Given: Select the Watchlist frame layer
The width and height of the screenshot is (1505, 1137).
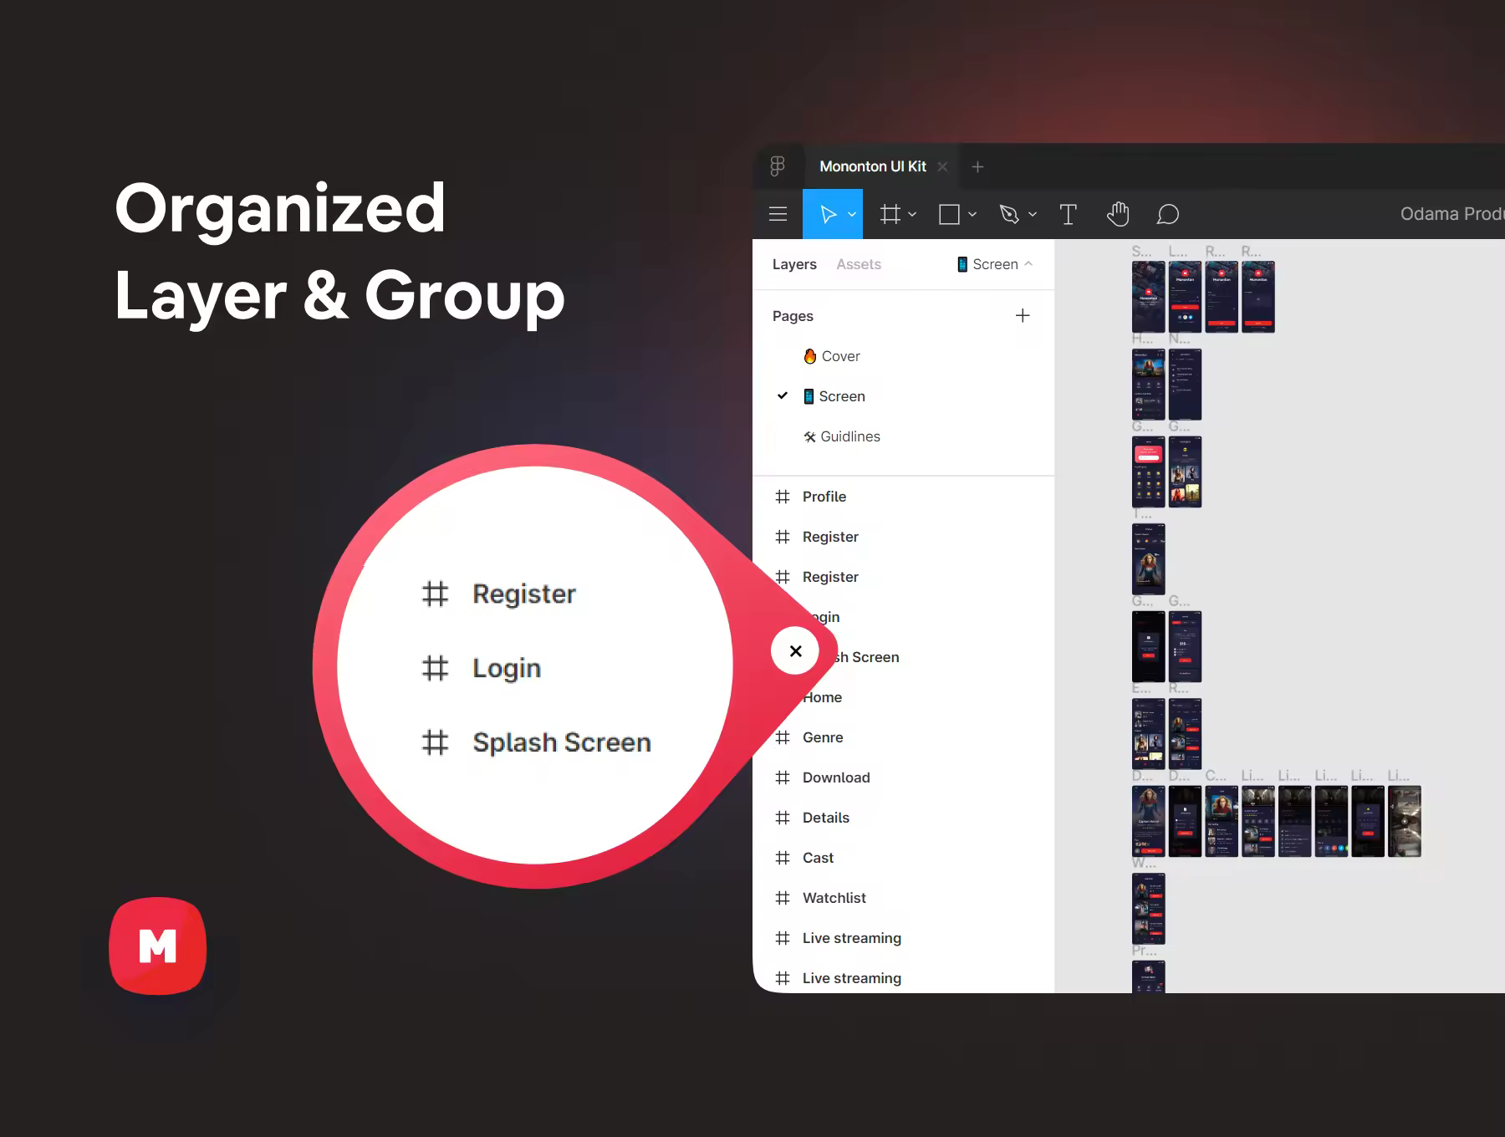Looking at the screenshot, I should [834, 898].
